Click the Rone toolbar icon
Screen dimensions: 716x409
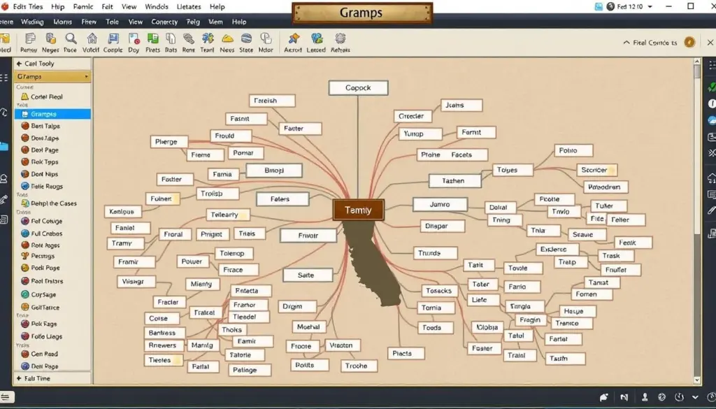[x=189, y=38]
